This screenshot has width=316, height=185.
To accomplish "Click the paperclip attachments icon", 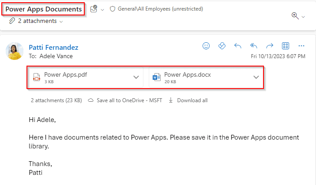I will point(12,21).
